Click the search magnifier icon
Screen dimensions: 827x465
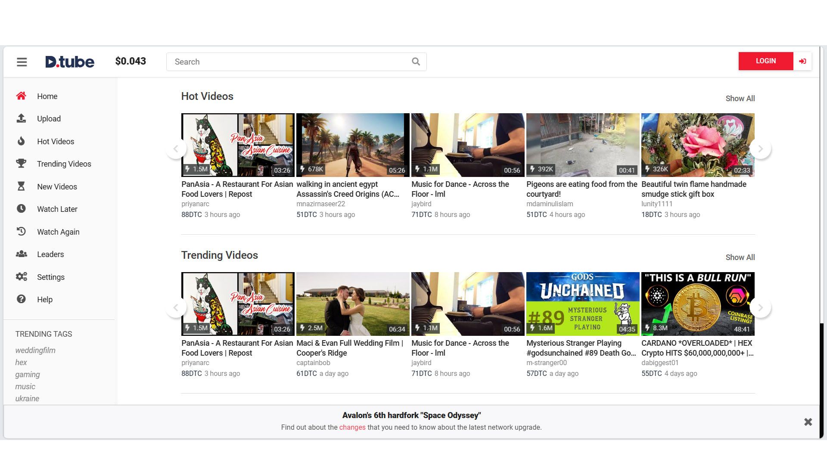pos(415,62)
